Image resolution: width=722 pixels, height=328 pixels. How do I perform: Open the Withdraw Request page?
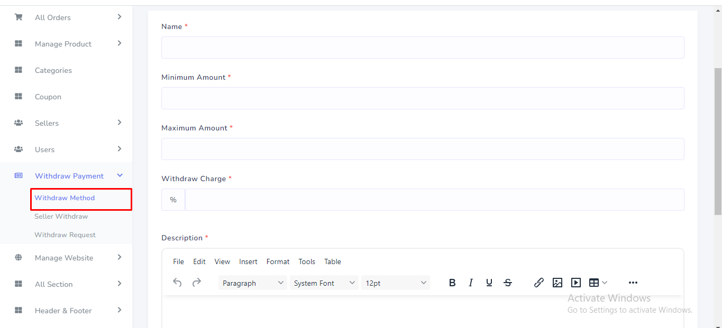(65, 235)
